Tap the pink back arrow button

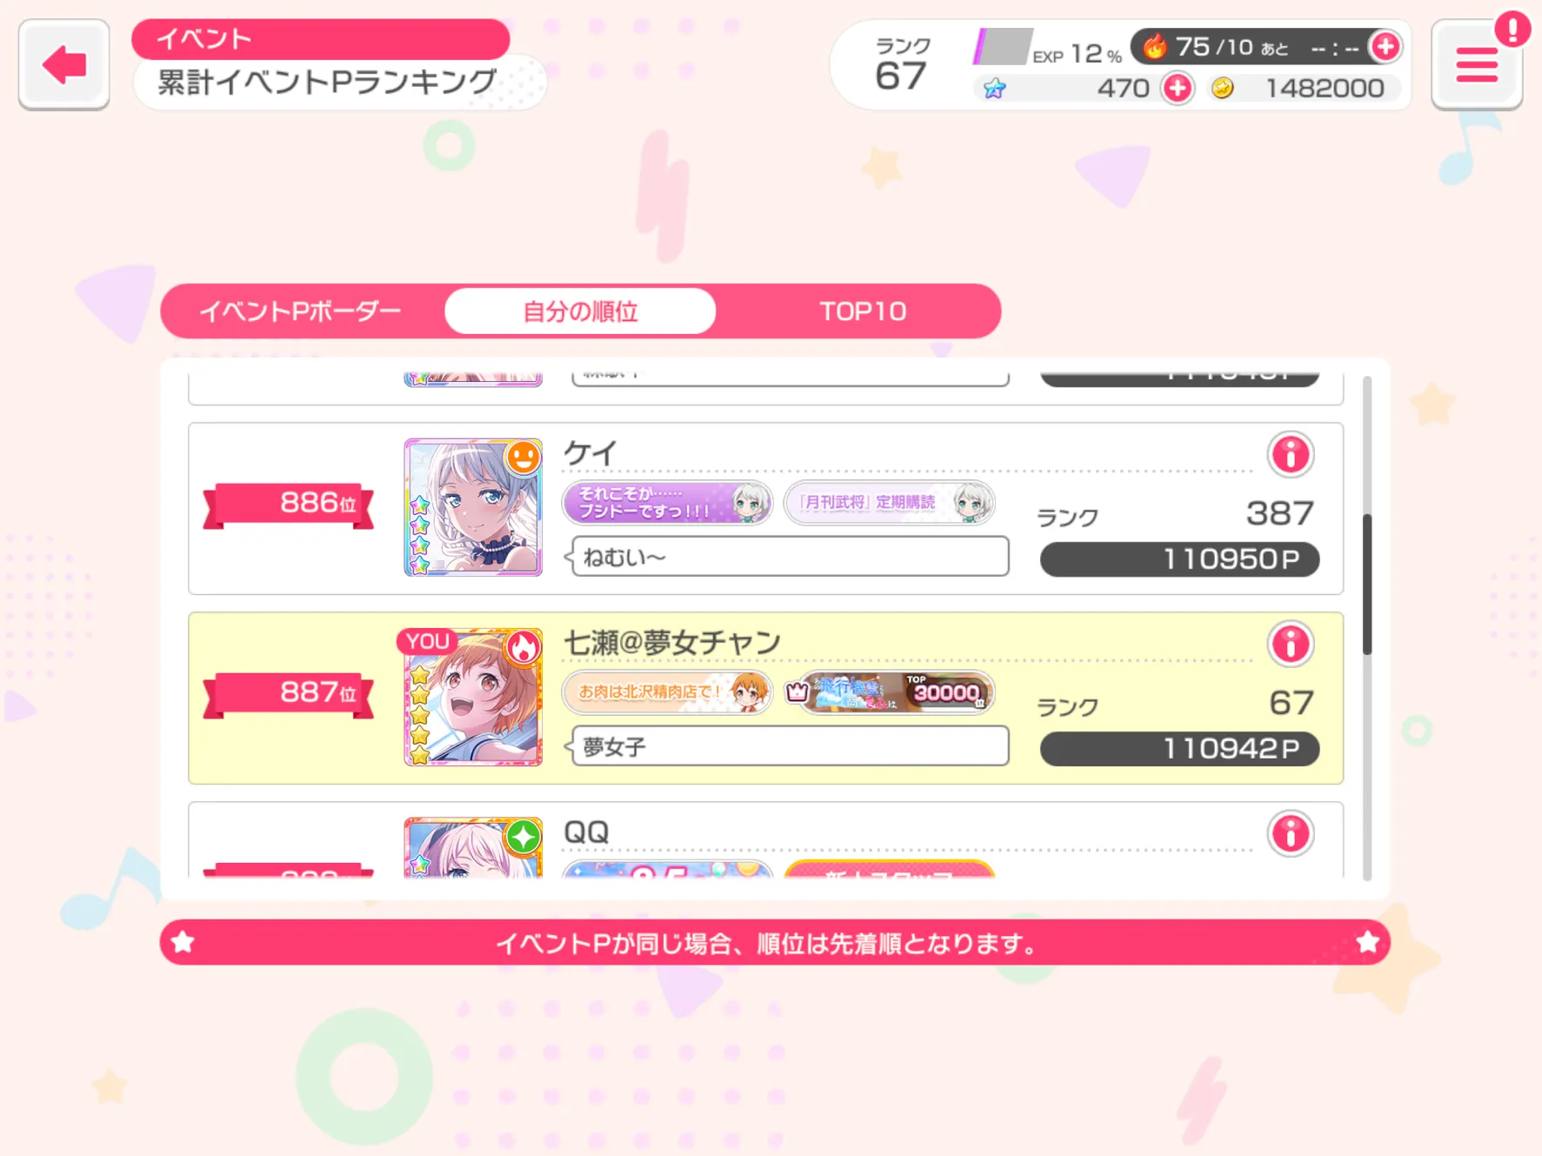click(64, 64)
